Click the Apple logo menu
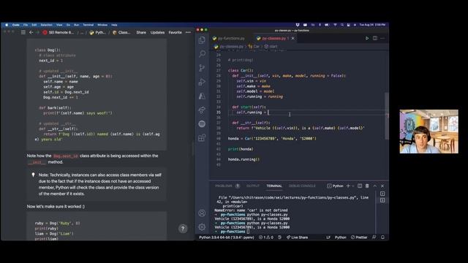Image resolution: width=468 pixels, height=263 pixels. pyautogui.click(x=7, y=25)
